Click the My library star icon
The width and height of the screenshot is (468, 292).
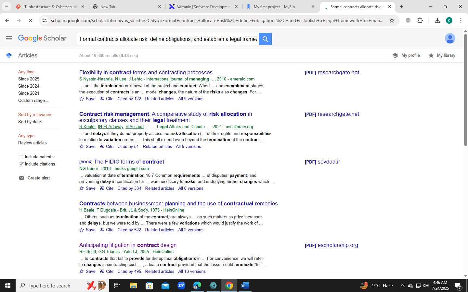point(431,55)
